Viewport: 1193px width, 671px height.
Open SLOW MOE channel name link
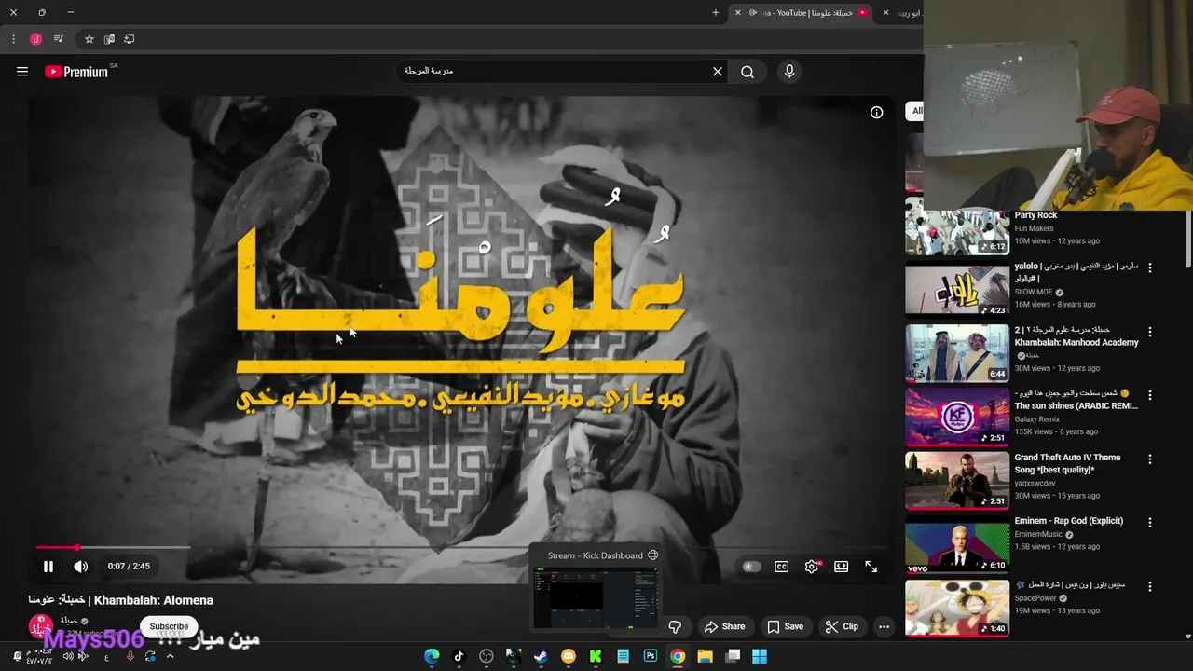1033,292
